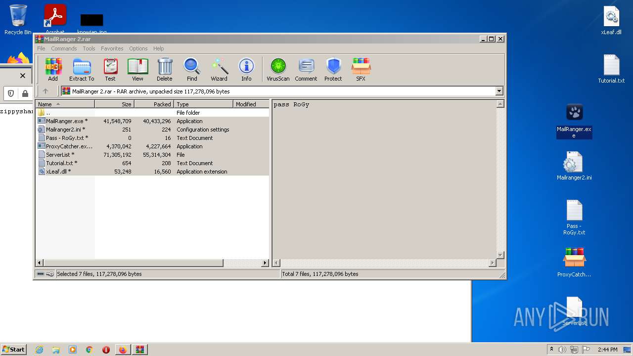Image resolution: width=633 pixels, height=356 pixels.
Task: Select MailRanger.exe in the archive list
Action: tap(152, 121)
